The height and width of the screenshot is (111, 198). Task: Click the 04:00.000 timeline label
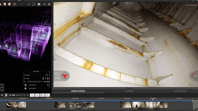coord(101,98)
